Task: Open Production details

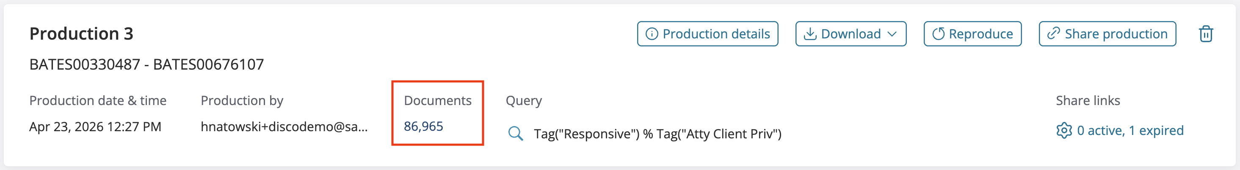Action: point(707,34)
